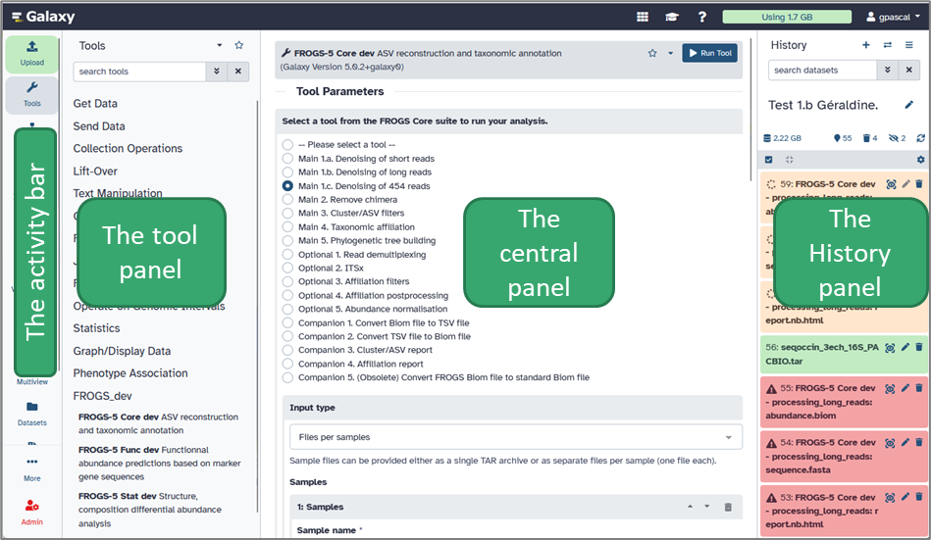The height and width of the screenshot is (540, 931).
Task: Favorite the FROGS-5 Core dev tool with star
Action: 652,53
